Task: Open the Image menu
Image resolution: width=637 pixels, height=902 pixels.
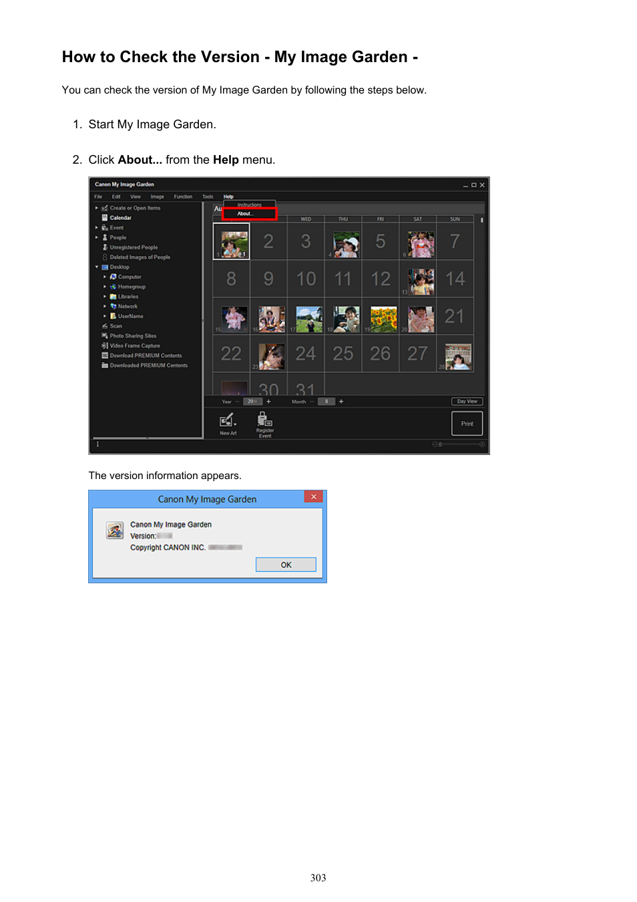Action: (x=158, y=197)
